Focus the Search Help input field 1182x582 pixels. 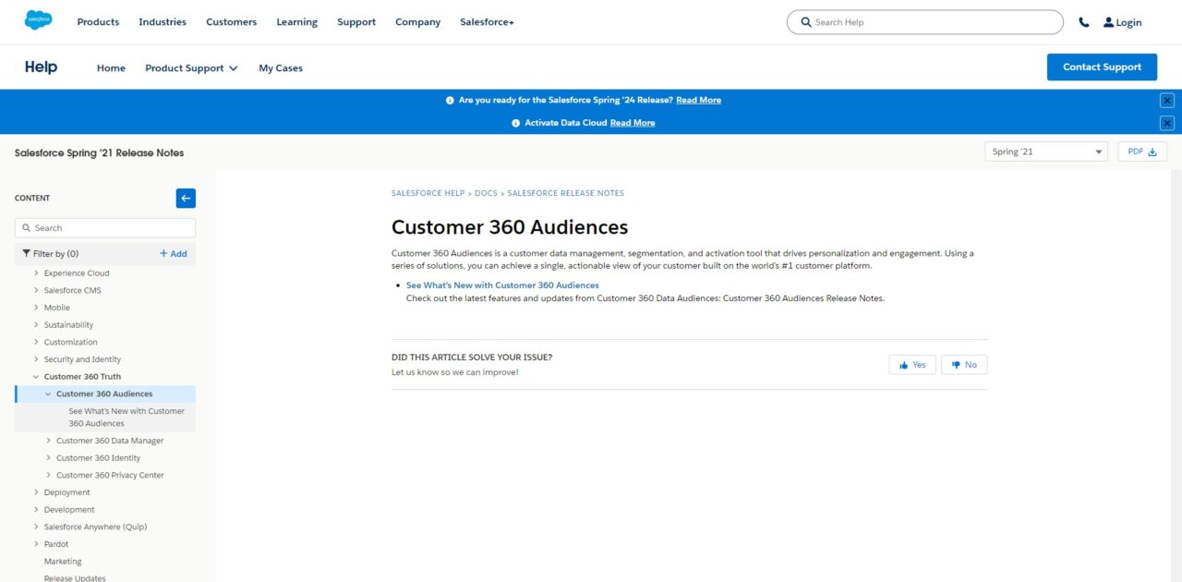tap(924, 22)
